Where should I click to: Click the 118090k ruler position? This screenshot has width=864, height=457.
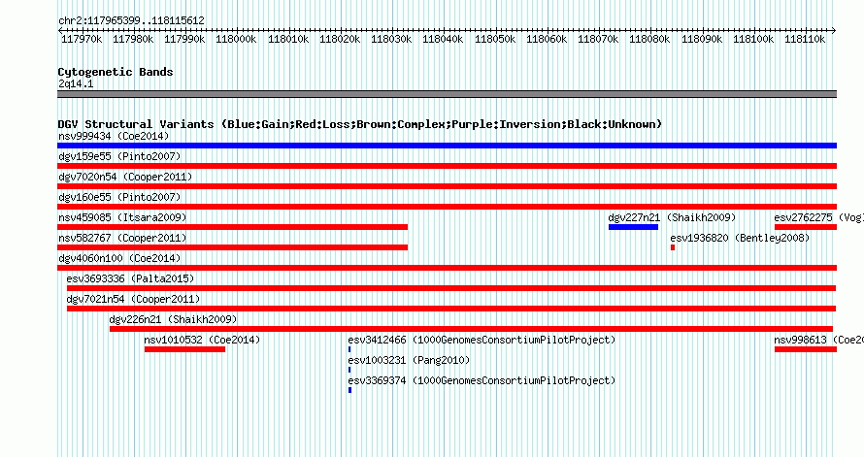click(x=702, y=39)
